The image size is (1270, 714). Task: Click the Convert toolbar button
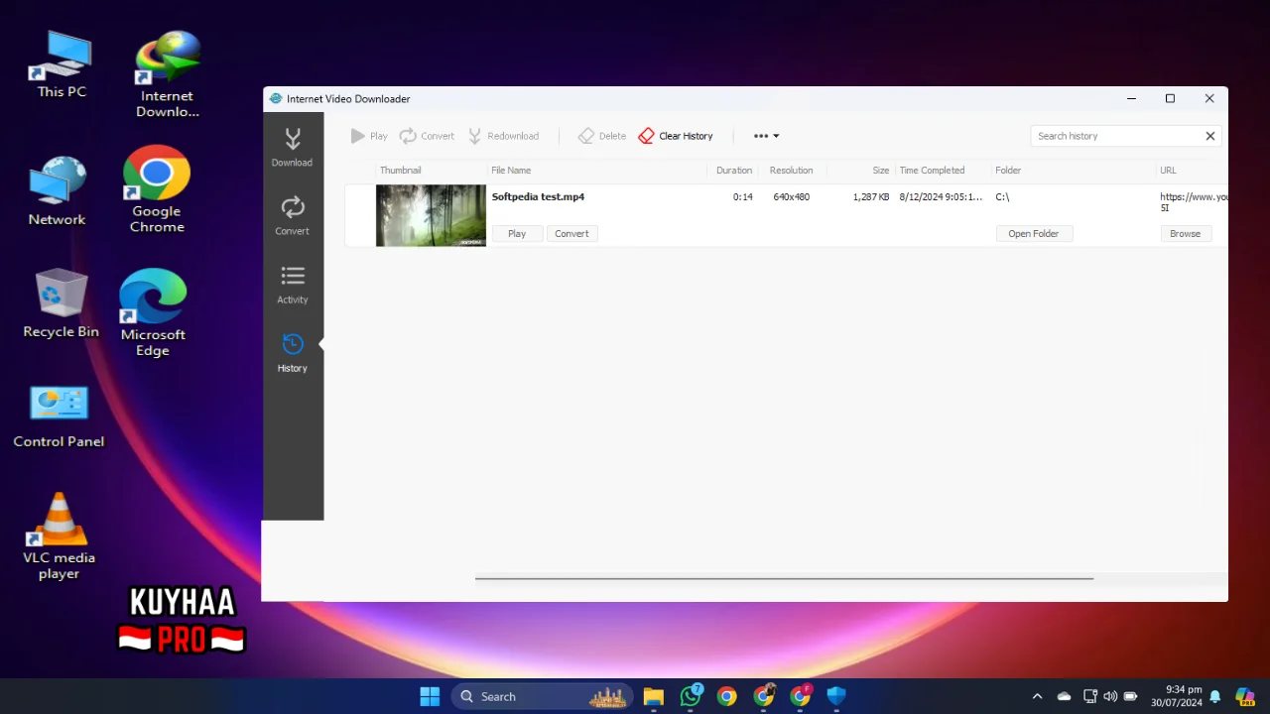[x=427, y=136]
